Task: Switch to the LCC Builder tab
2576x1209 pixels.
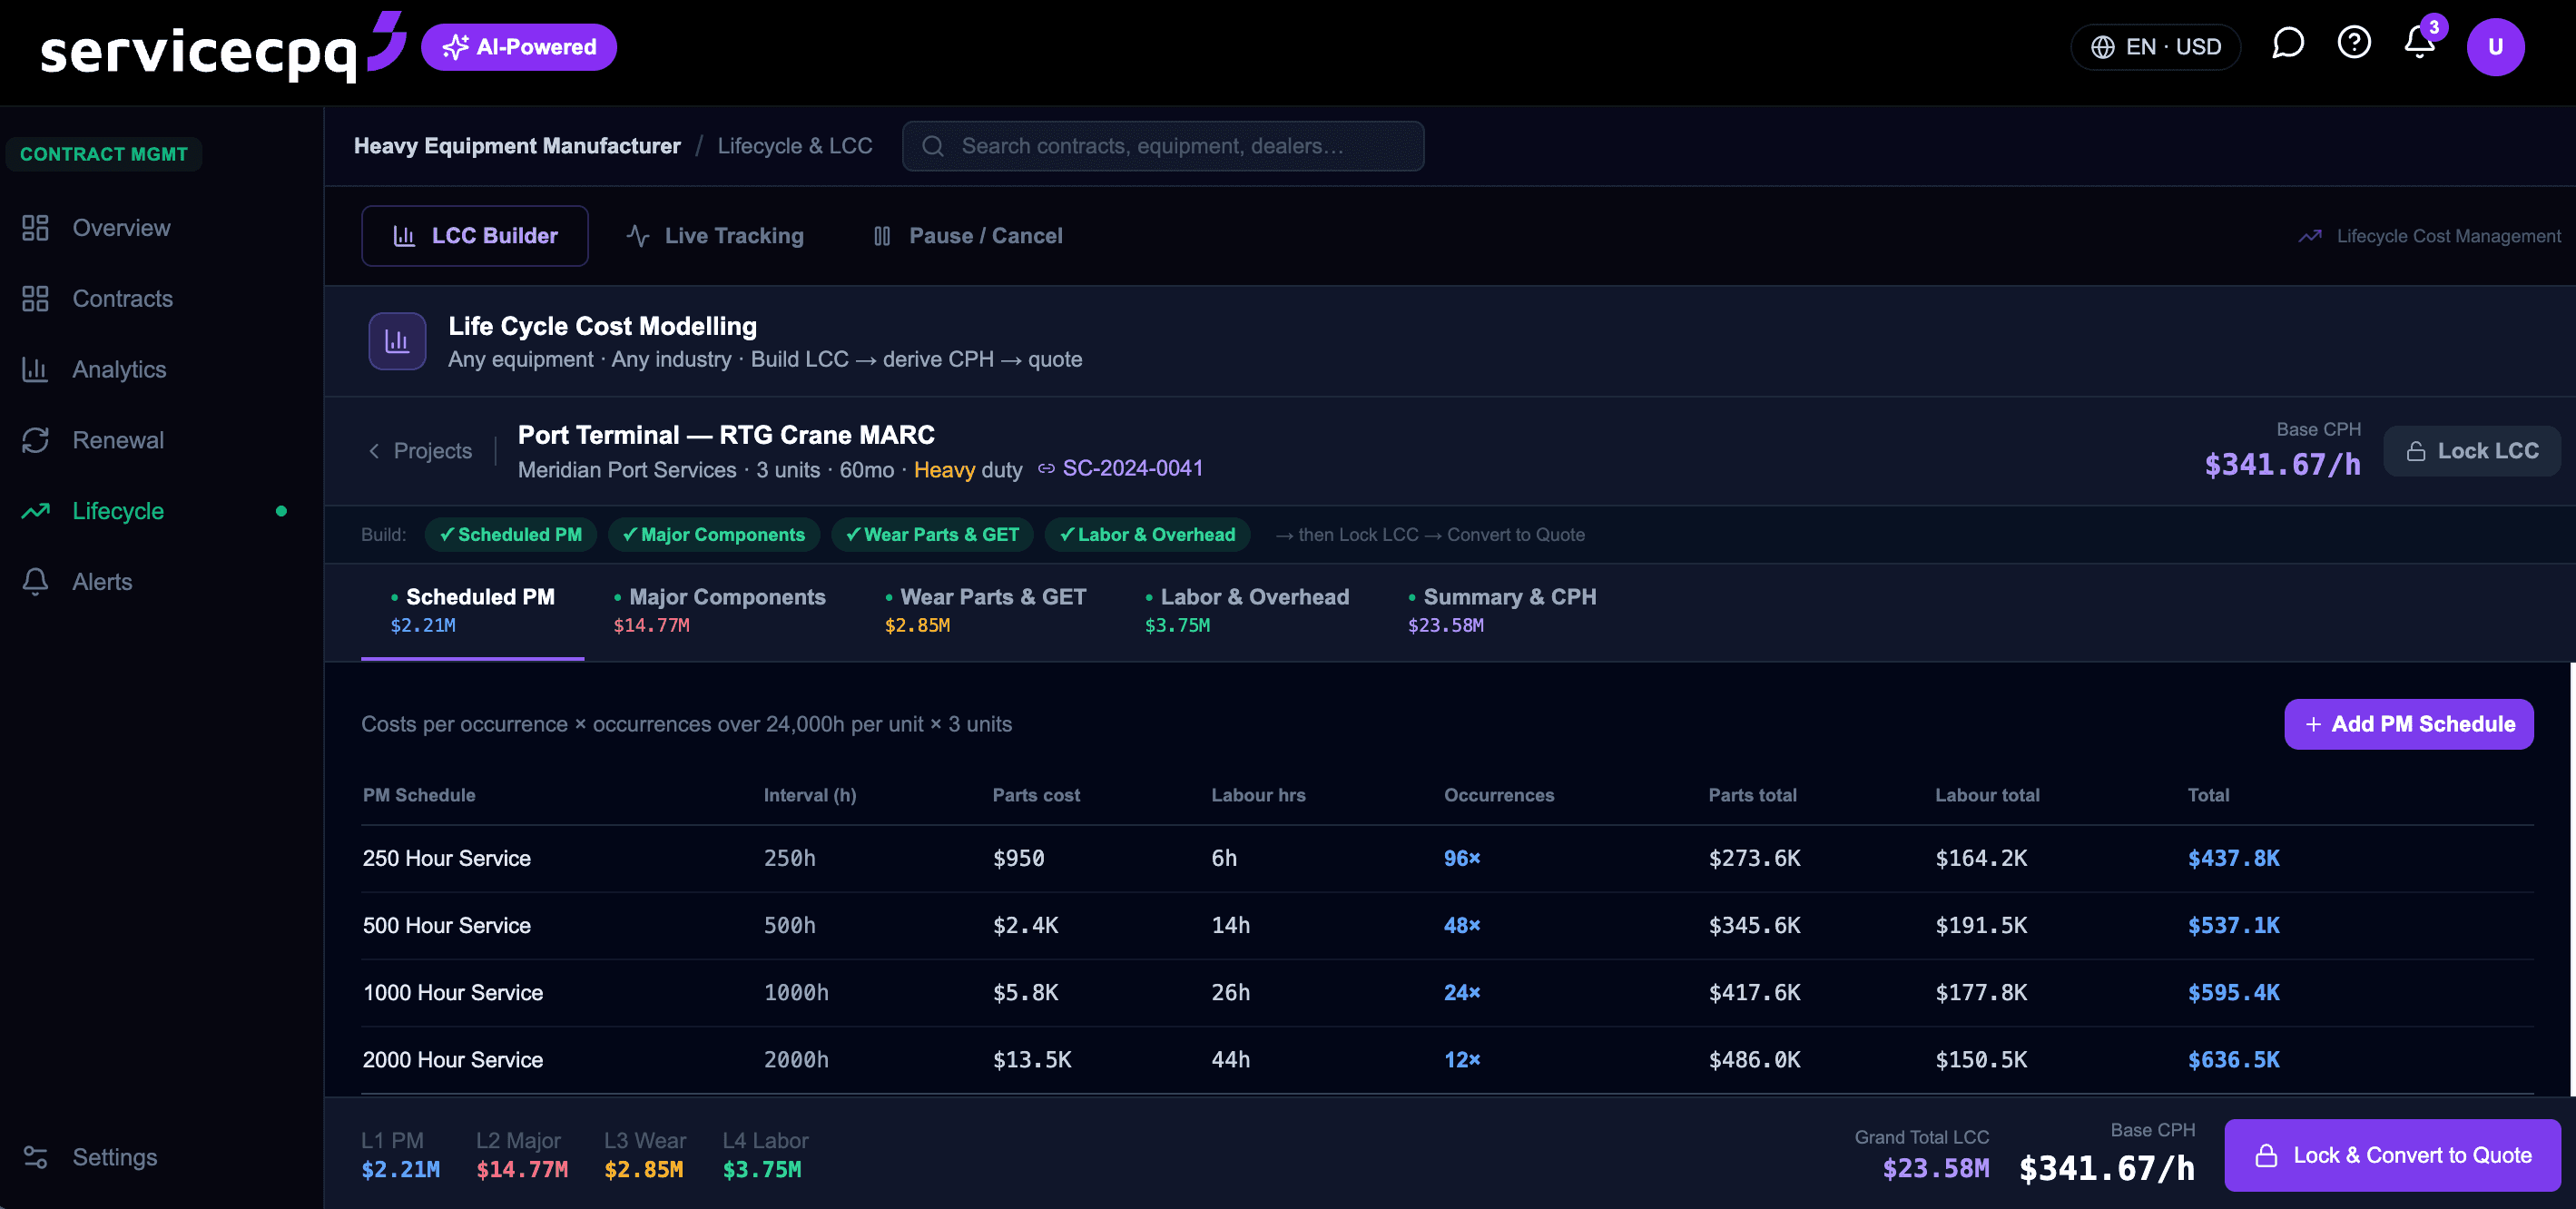Action: tap(474, 236)
